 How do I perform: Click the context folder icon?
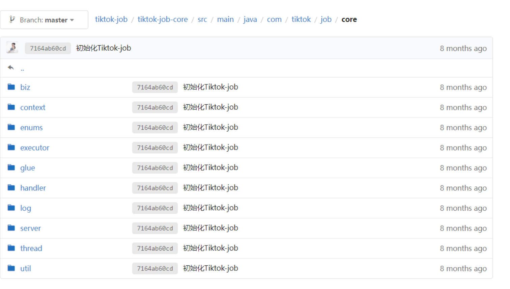[11, 107]
